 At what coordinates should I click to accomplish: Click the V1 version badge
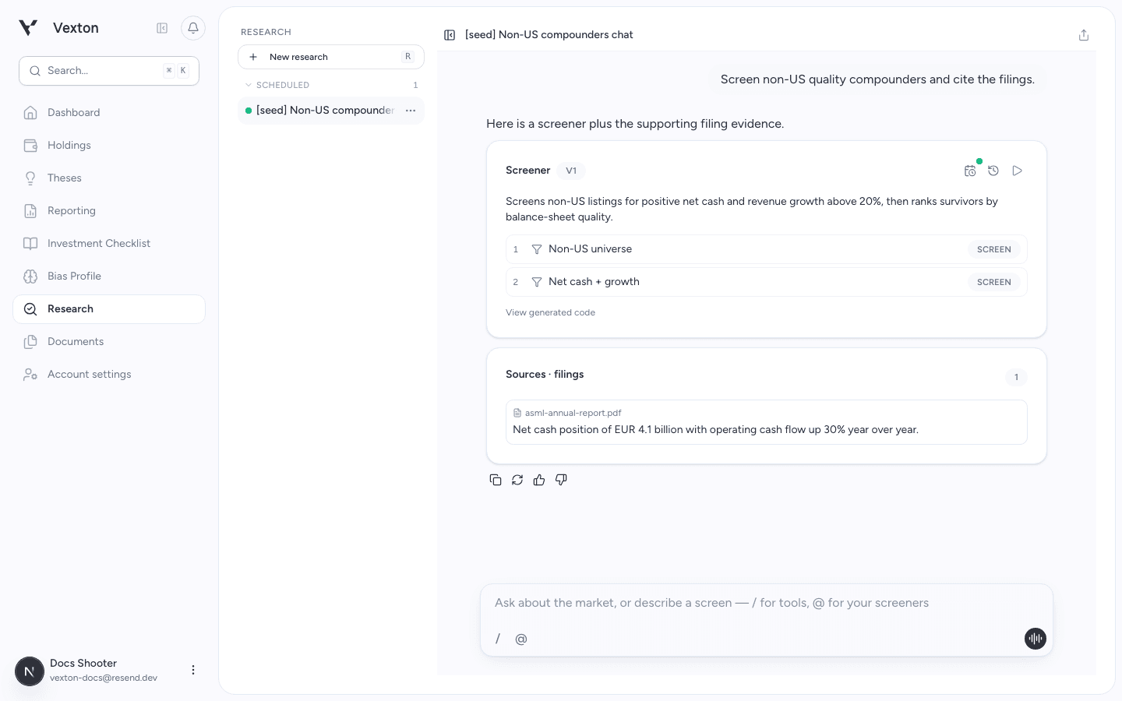tap(571, 171)
